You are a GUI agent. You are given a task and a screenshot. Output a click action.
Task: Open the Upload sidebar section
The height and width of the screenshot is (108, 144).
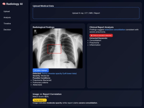point(7,11)
